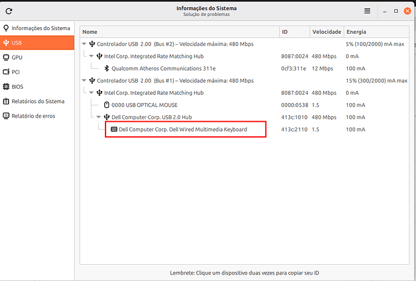
Task: Click the USB icon of Bus #1 controller
Action: 92,80
